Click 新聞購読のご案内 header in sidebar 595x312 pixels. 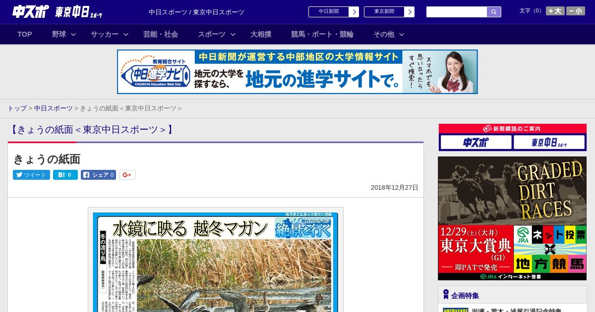point(512,129)
